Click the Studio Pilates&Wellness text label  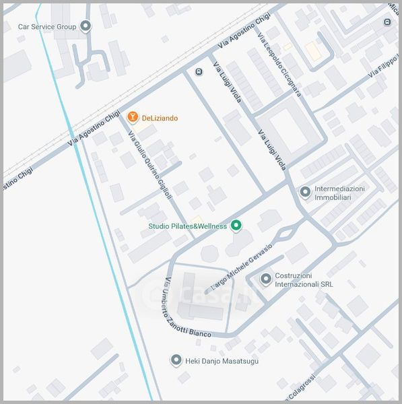point(188,226)
